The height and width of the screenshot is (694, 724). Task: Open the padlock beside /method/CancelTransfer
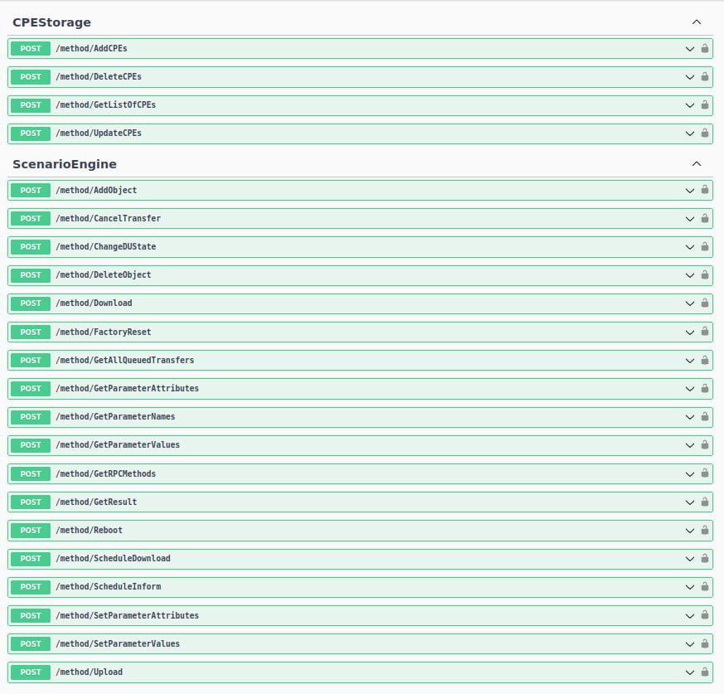pos(703,218)
